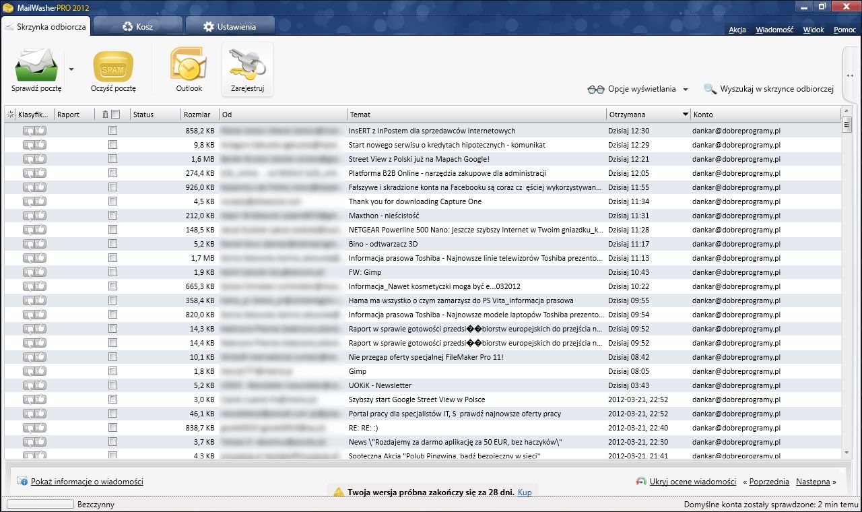Click thumbs rating icon for FW: Gimp row
Screen dimensions: 862x512
(34, 272)
